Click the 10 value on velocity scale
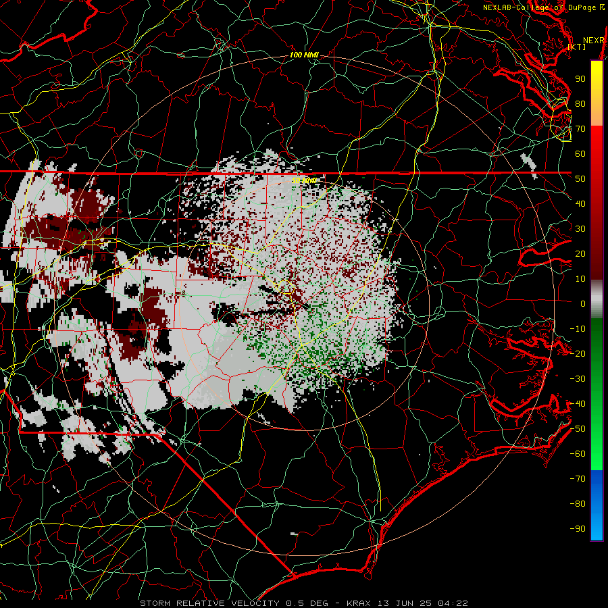 (x=580, y=279)
